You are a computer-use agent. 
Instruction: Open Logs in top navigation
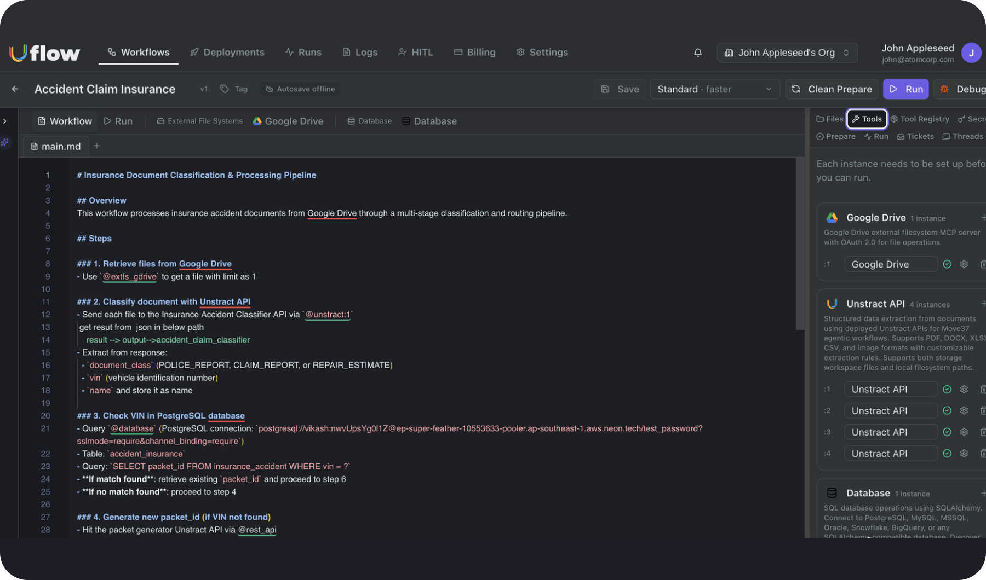[x=360, y=52]
